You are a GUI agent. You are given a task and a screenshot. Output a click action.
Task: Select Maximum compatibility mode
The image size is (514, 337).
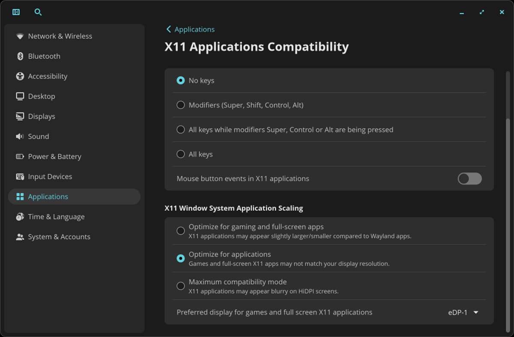point(181,286)
